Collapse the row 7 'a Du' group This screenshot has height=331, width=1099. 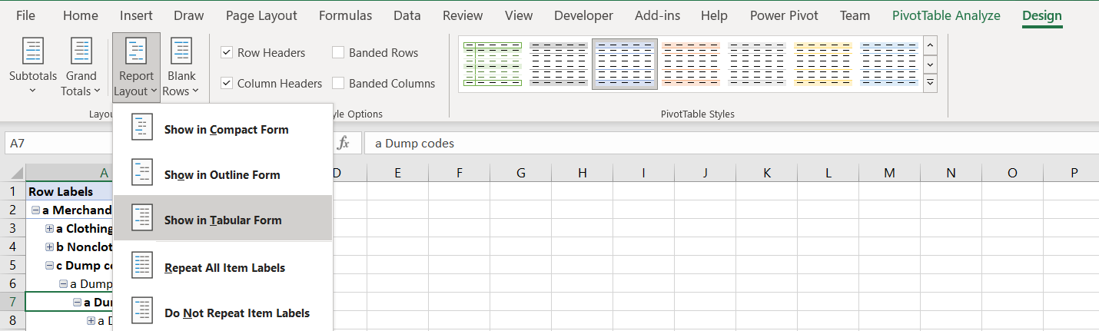77,302
